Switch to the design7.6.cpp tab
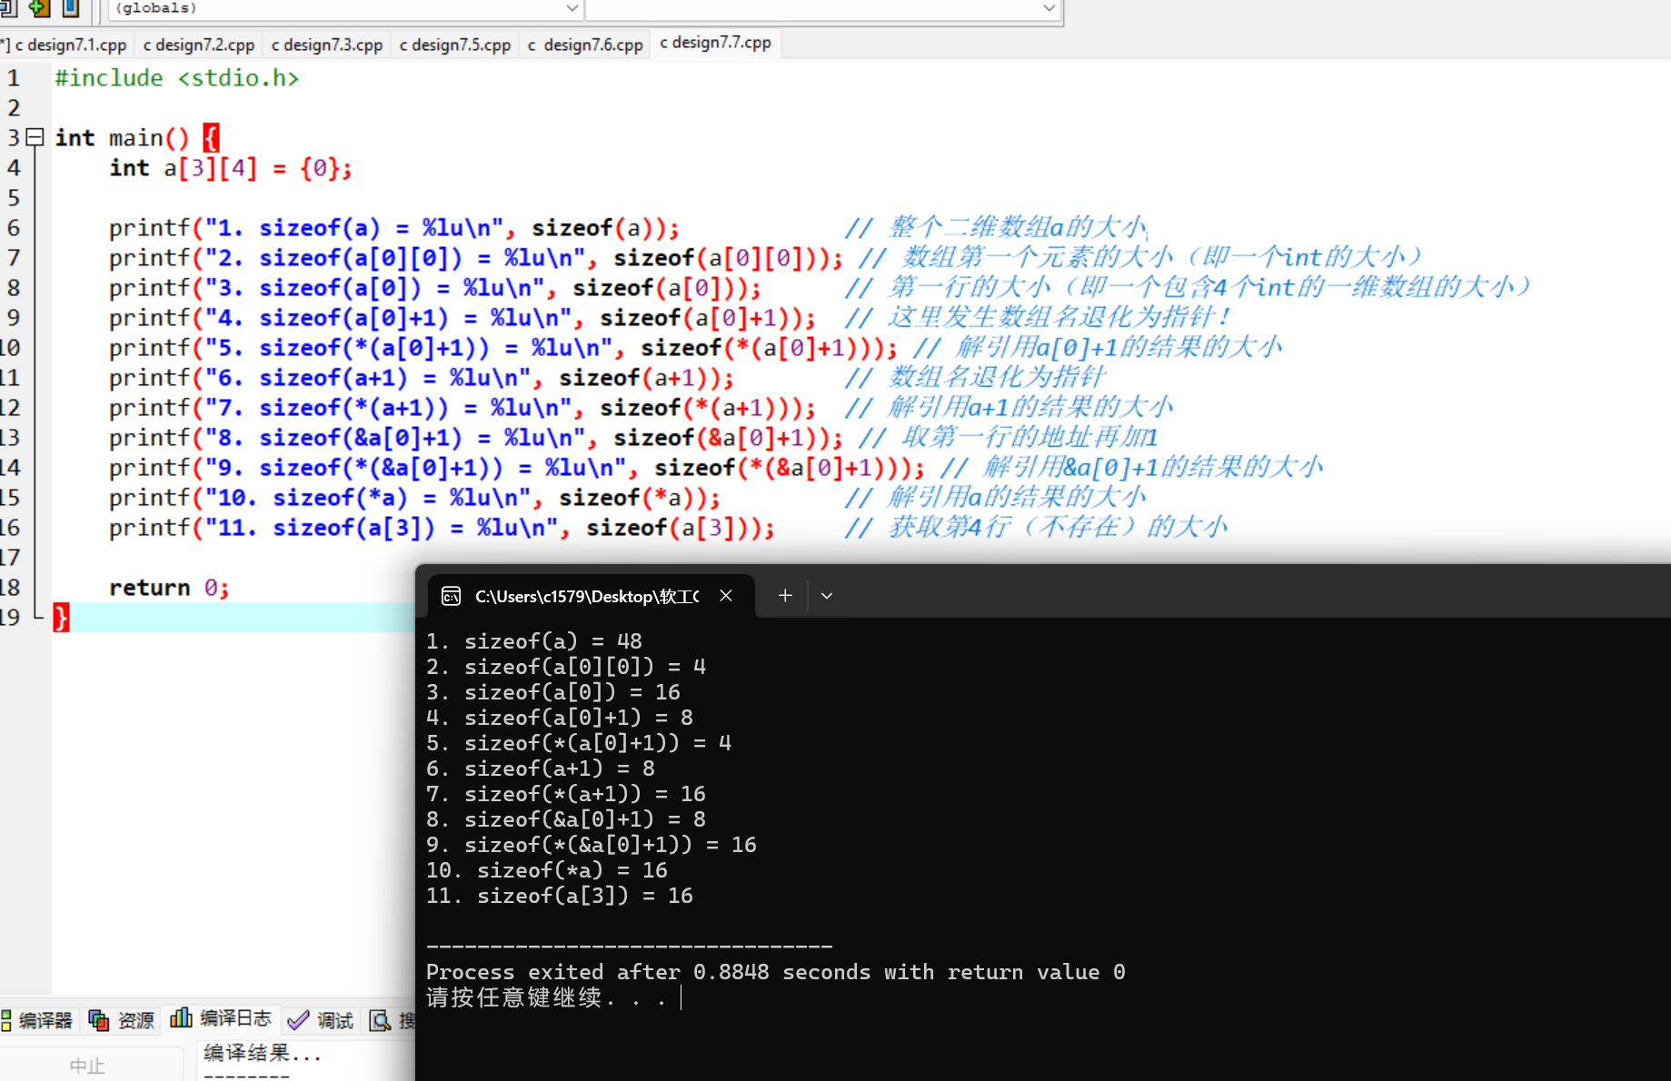Viewport: 1671px width, 1081px height. coord(585,45)
